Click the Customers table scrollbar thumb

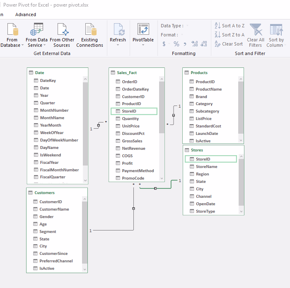[x=85, y=233]
